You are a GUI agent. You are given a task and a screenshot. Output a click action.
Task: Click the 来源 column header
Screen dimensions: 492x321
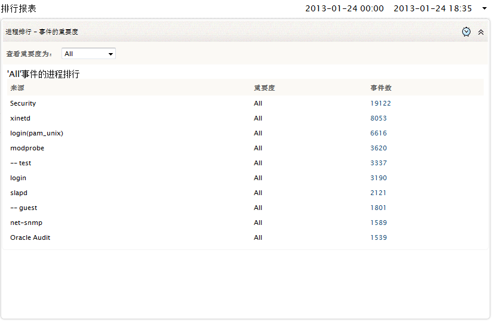click(x=17, y=88)
